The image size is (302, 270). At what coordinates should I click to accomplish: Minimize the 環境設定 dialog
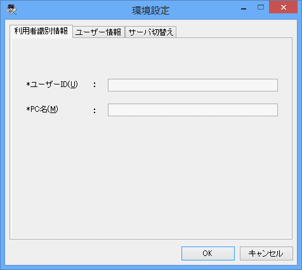coord(244,8)
